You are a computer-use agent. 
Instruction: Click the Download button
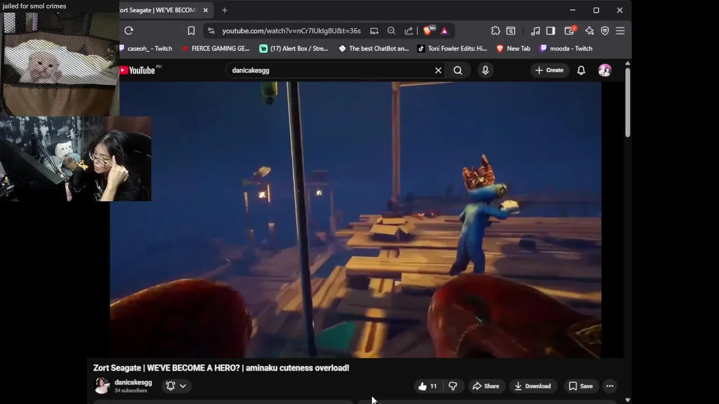533,386
